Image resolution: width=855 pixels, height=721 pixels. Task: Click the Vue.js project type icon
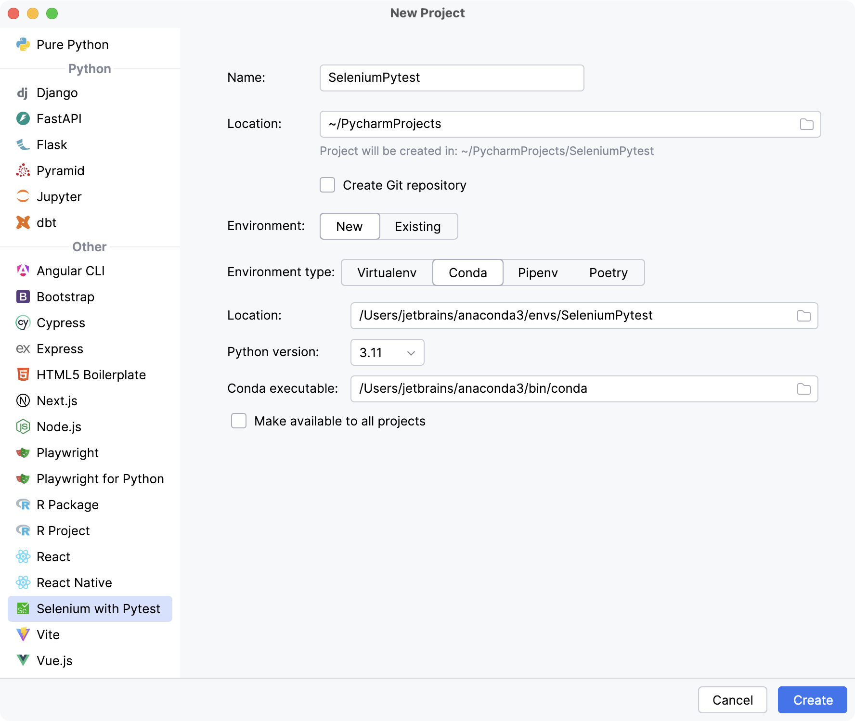(x=23, y=660)
